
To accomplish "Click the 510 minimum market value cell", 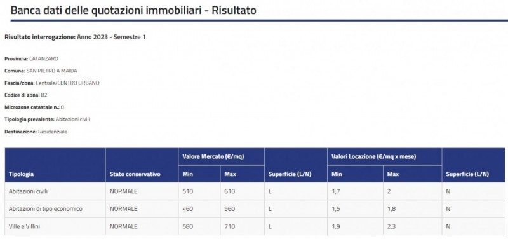I will [199, 191].
